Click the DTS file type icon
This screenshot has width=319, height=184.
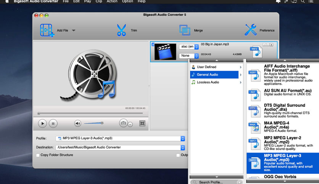[x=254, y=111]
